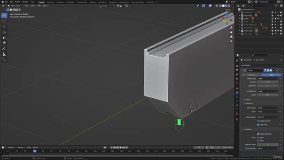Switch to the Sculpting workspace tab
The width and height of the screenshot is (284, 160).
pyautogui.click(x=60, y=2)
